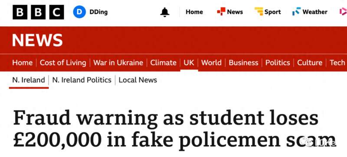Open the Business section

(x=243, y=63)
